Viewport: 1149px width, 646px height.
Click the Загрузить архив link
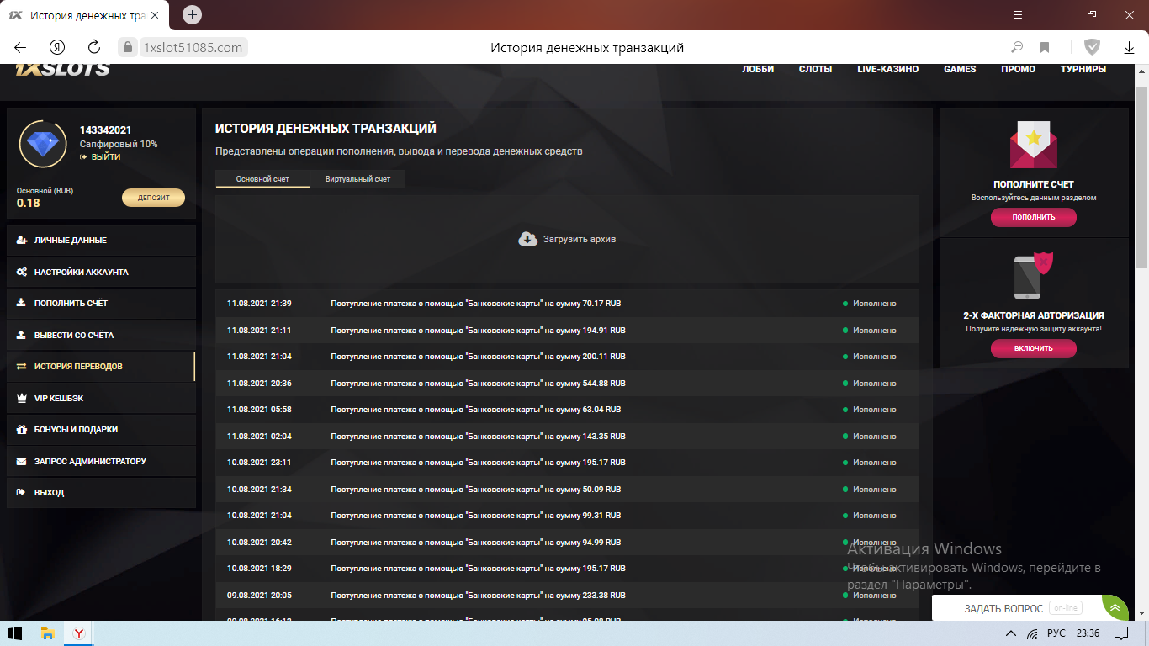[x=580, y=240]
